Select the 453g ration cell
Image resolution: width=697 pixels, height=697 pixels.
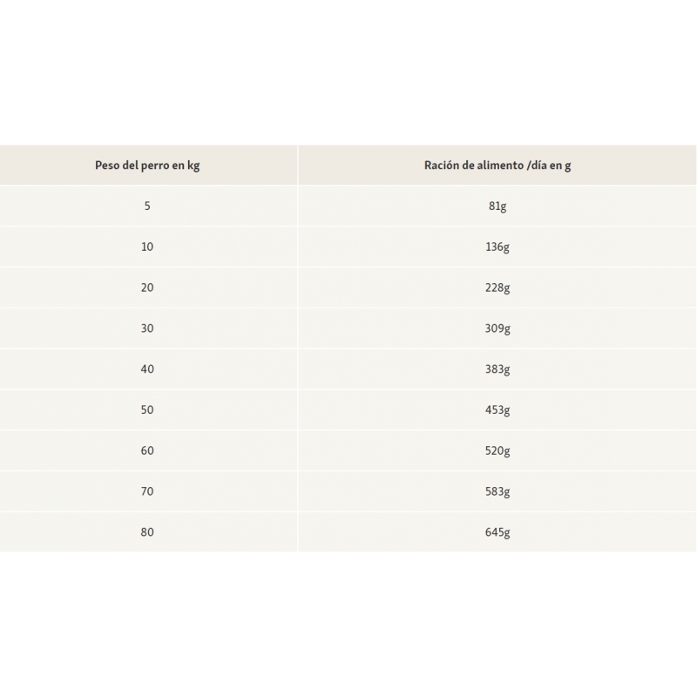click(x=497, y=410)
